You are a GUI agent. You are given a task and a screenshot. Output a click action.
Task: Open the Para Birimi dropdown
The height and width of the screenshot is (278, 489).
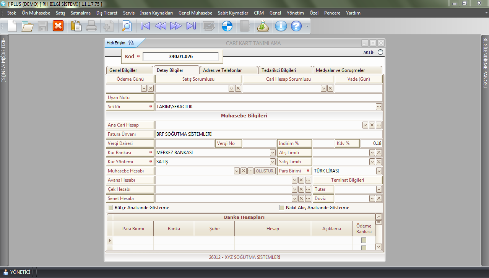pos(379,171)
